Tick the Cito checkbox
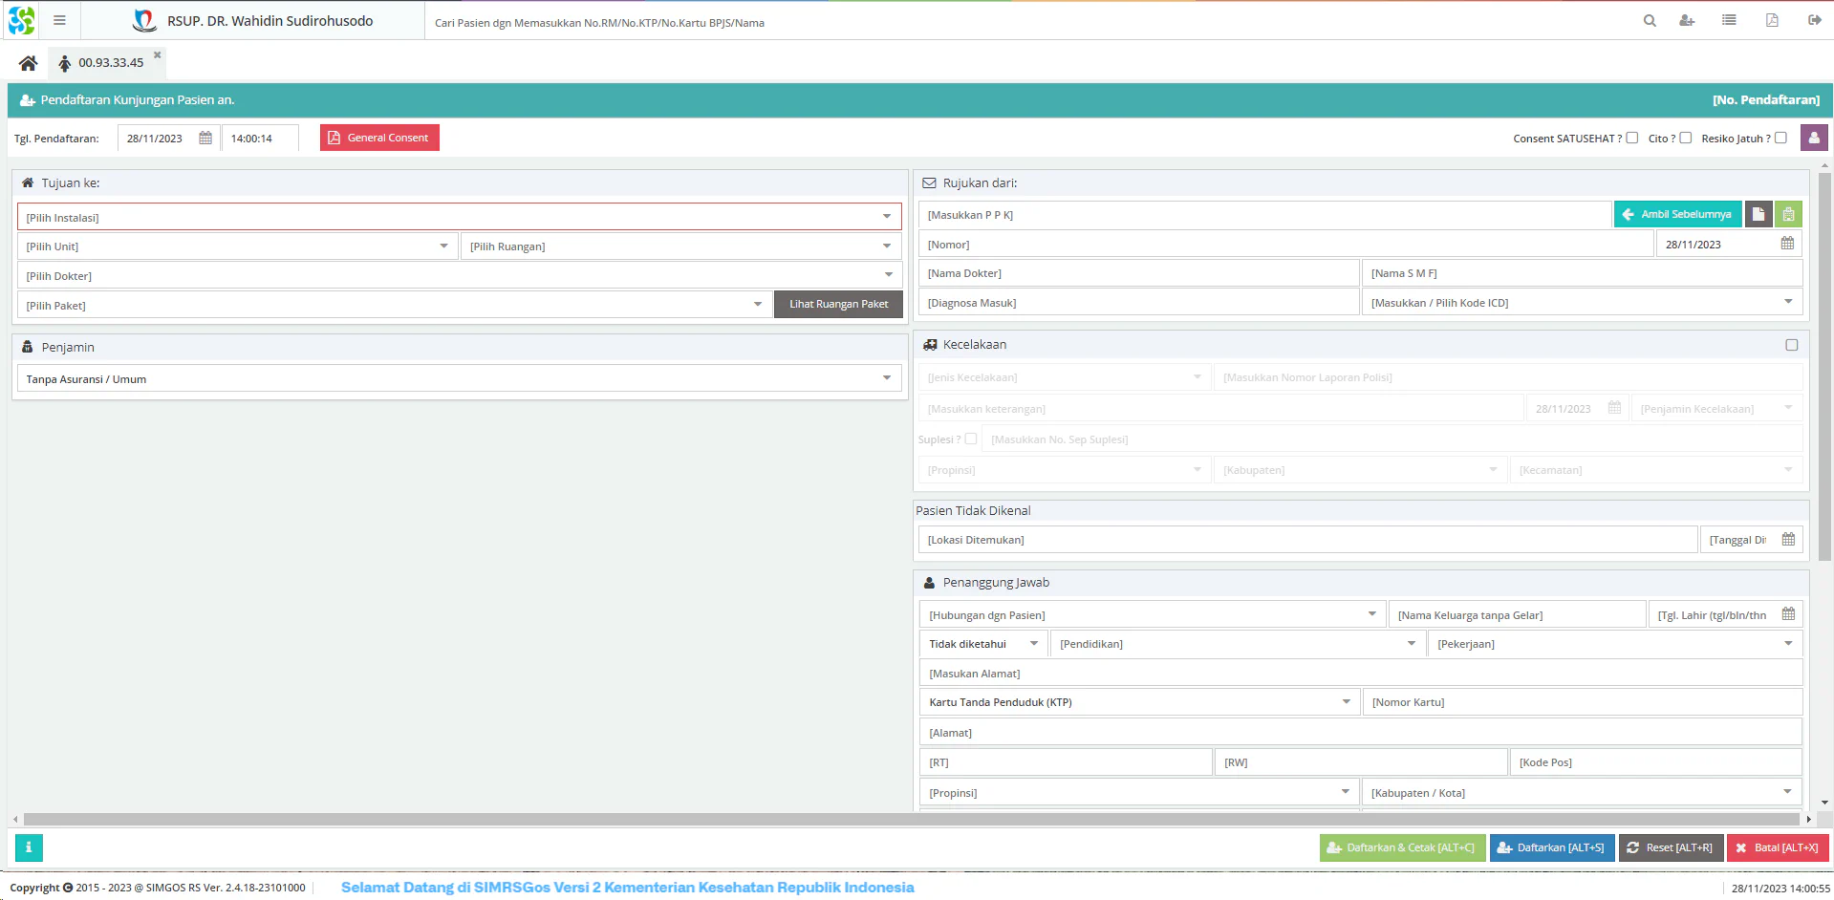The image size is (1834, 900). (1686, 138)
